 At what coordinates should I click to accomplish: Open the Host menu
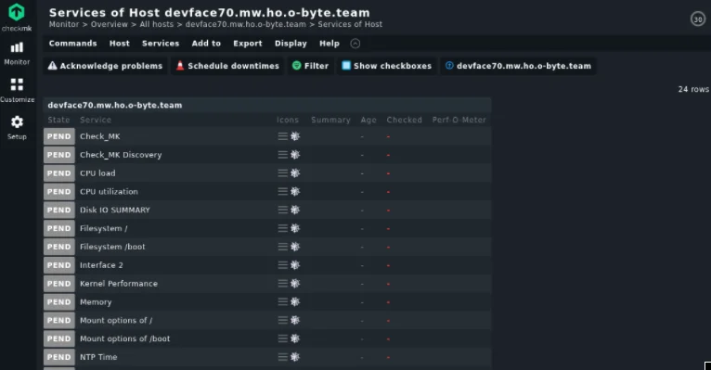[119, 44]
